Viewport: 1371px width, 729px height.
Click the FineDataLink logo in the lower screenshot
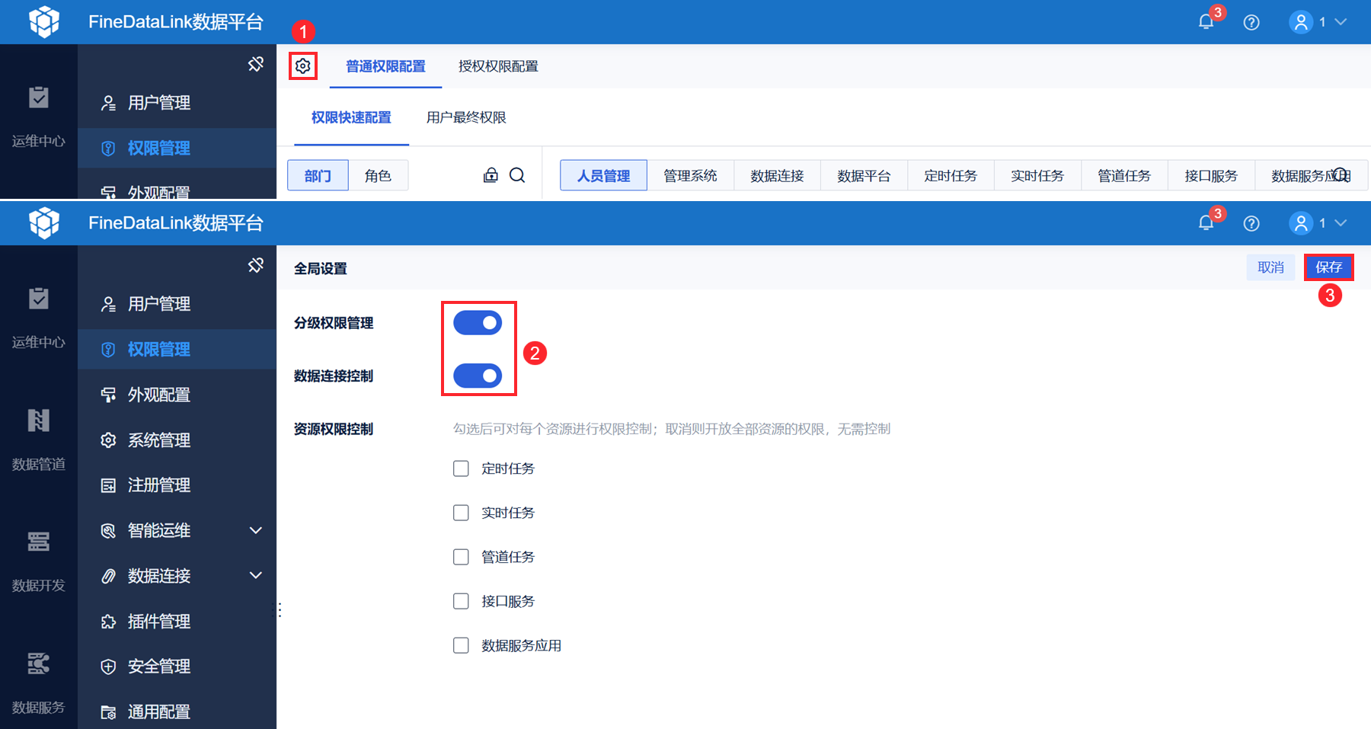pyautogui.click(x=44, y=222)
